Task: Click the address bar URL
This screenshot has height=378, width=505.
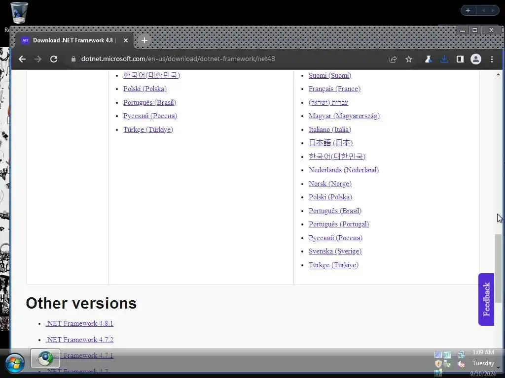Action: point(178,59)
